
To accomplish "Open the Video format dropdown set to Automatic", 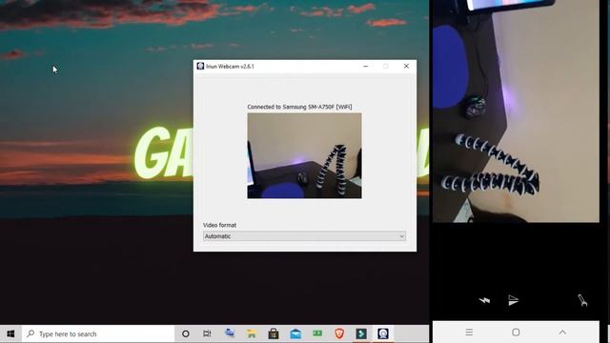I will [x=304, y=236].
